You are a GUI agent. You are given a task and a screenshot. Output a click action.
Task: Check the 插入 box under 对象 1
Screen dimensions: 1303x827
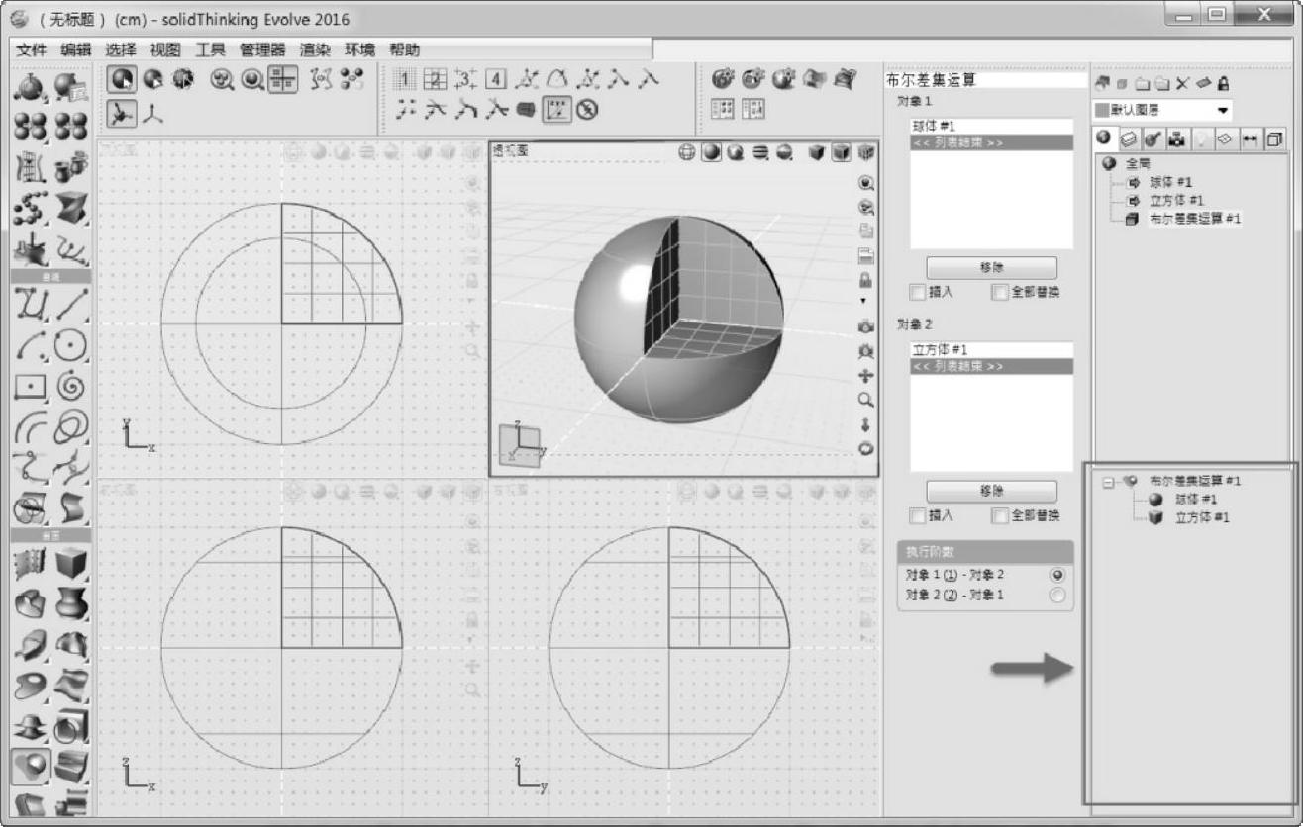(x=918, y=293)
